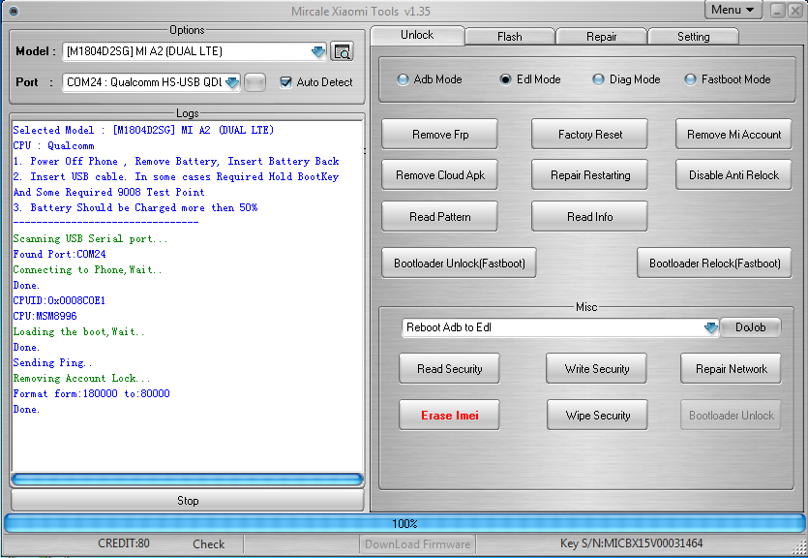Click Read Info button
Image resolution: width=808 pixels, height=558 pixels.
(x=590, y=217)
